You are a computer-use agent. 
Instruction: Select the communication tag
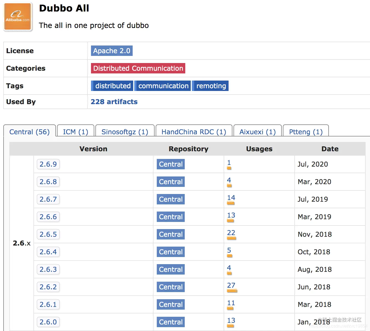click(x=163, y=86)
